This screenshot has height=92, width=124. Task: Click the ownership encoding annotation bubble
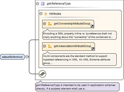tap(79, 35)
